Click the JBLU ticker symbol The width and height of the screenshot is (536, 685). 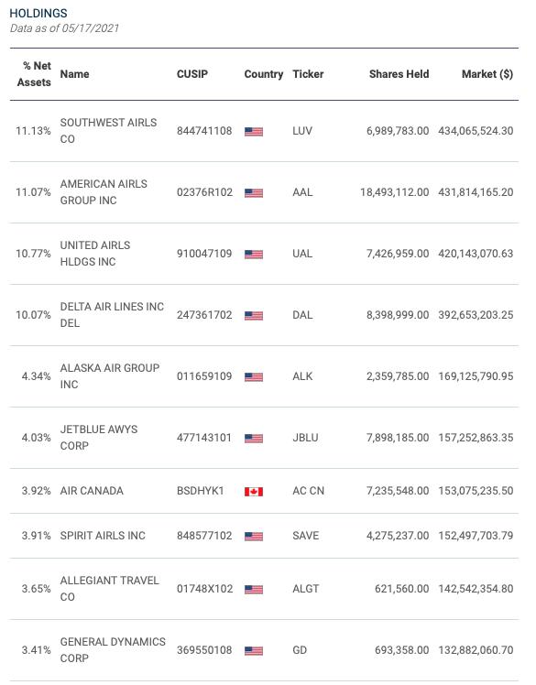[305, 438]
